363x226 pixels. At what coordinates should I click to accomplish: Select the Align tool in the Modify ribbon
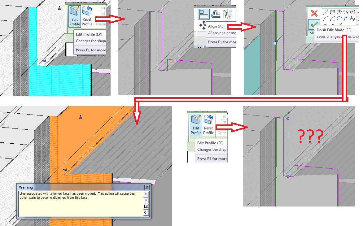[x=204, y=14]
